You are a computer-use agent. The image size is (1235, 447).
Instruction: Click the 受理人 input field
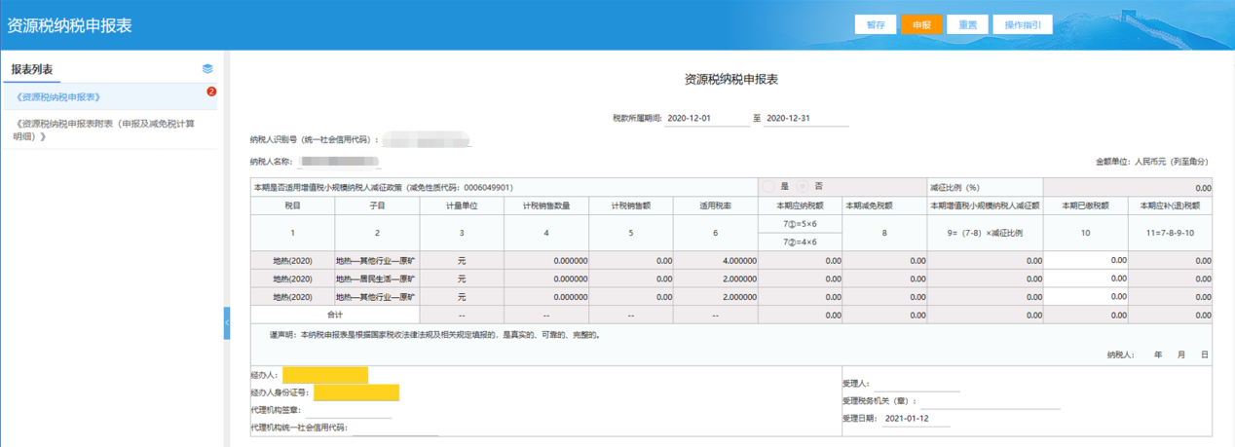tap(916, 384)
